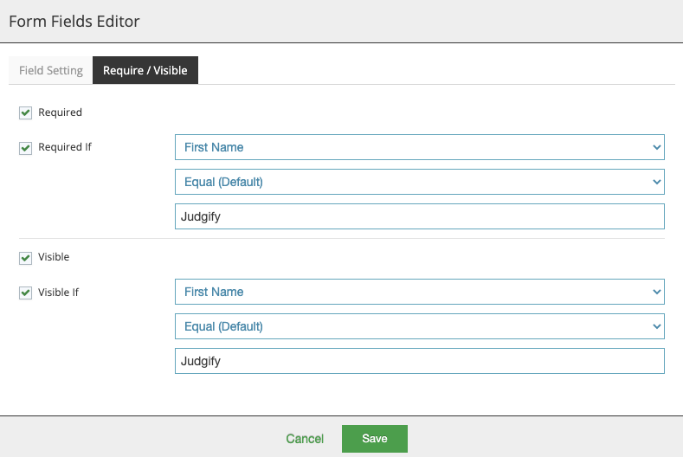Click the Visible If label text

(58, 293)
